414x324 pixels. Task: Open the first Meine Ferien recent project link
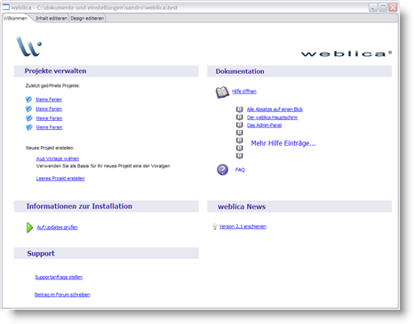pos(49,100)
